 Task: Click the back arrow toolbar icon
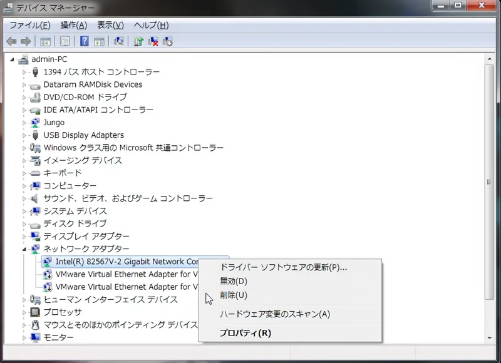tap(11, 41)
